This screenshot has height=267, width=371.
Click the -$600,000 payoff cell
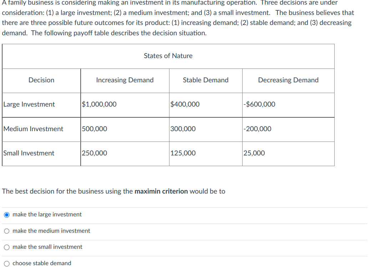point(288,105)
